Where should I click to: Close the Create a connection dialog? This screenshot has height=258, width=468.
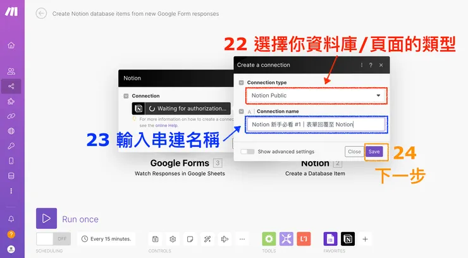coord(381,65)
